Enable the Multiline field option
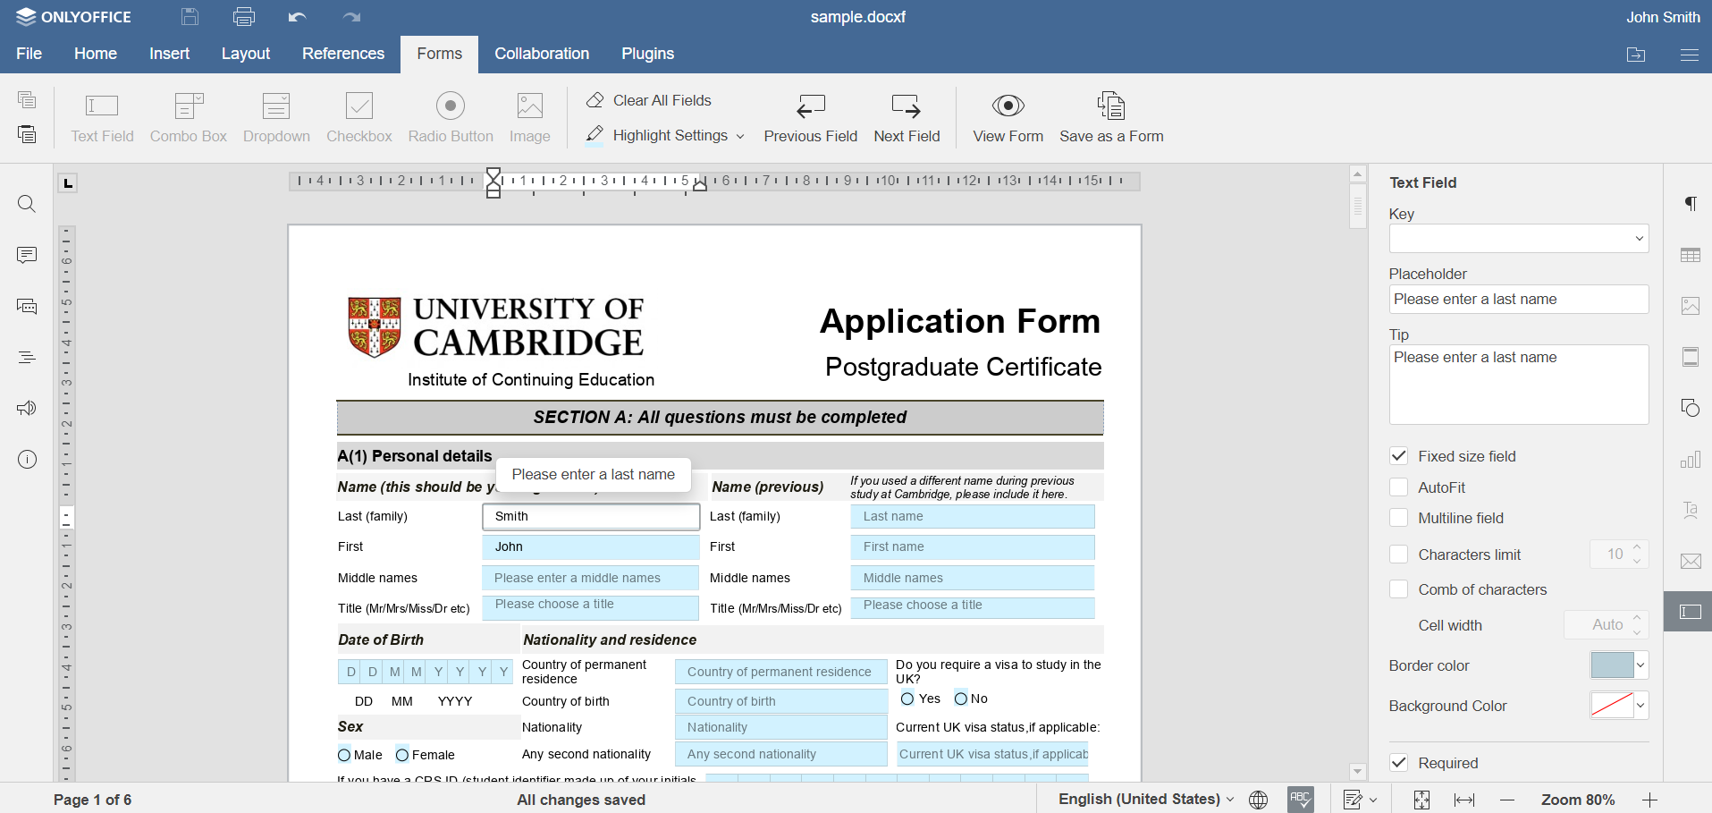The image size is (1712, 813). click(x=1399, y=518)
